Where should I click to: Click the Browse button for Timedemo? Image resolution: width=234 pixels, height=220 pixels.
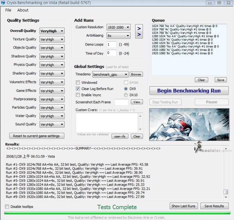click(136, 74)
